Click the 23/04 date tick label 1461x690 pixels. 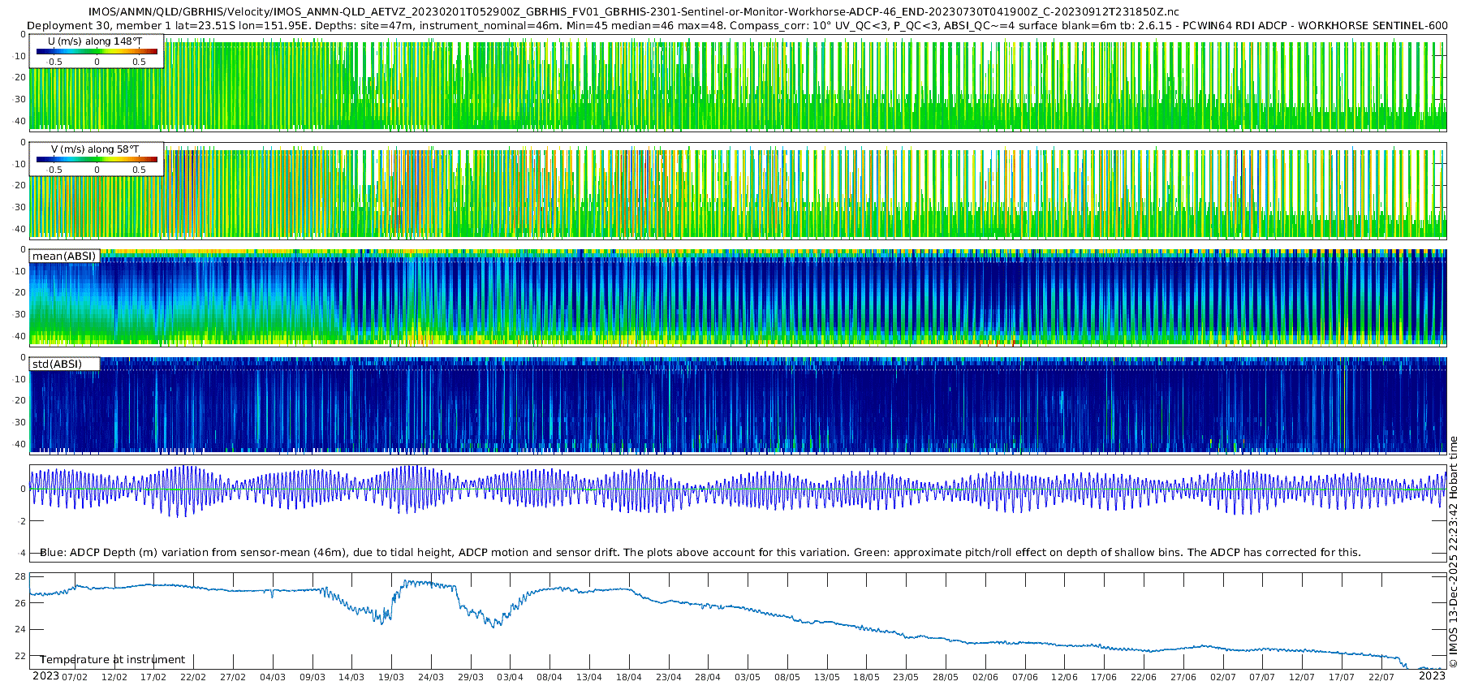pos(669,677)
